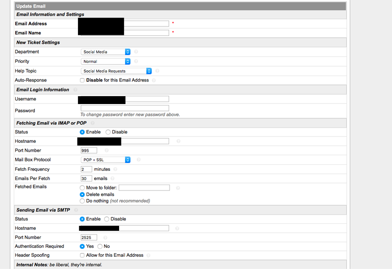392x269 pixels.
Task: Click the SMTP Hostname input field
Action: [x=125, y=228]
